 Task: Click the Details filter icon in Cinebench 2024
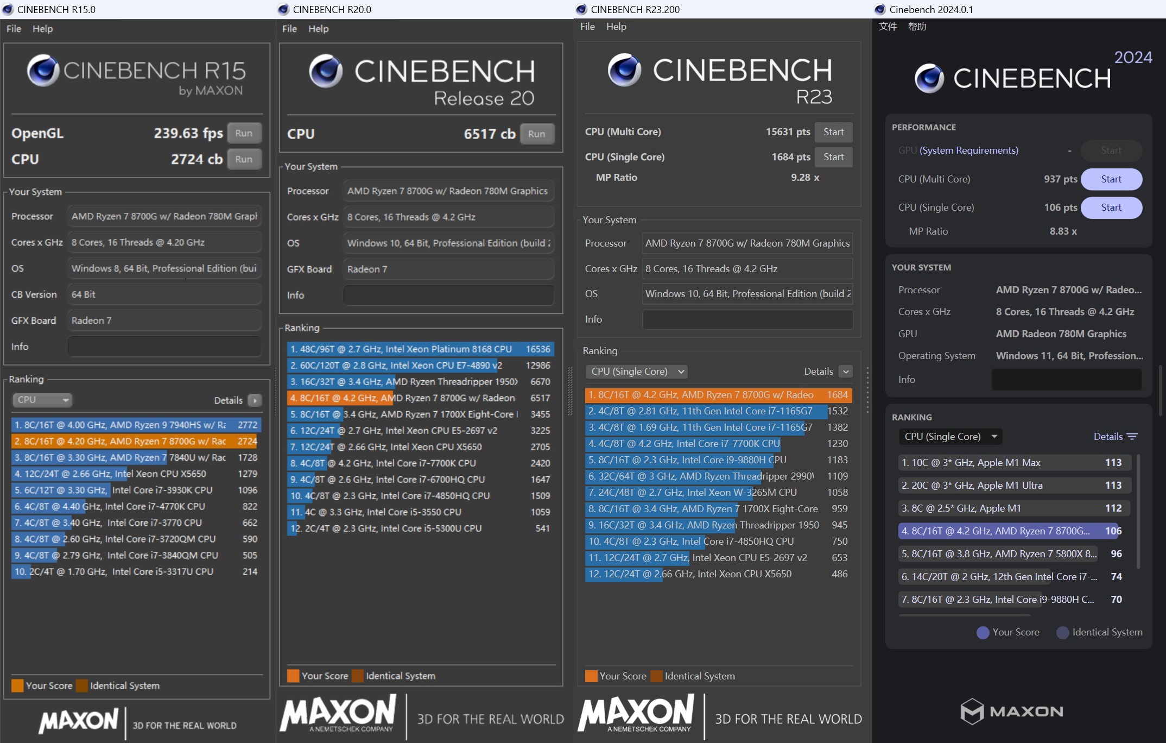coord(1132,437)
